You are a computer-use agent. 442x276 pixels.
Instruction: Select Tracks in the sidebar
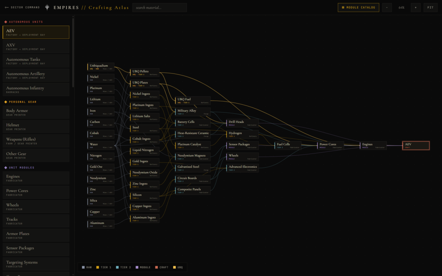(x=36, y=221)
